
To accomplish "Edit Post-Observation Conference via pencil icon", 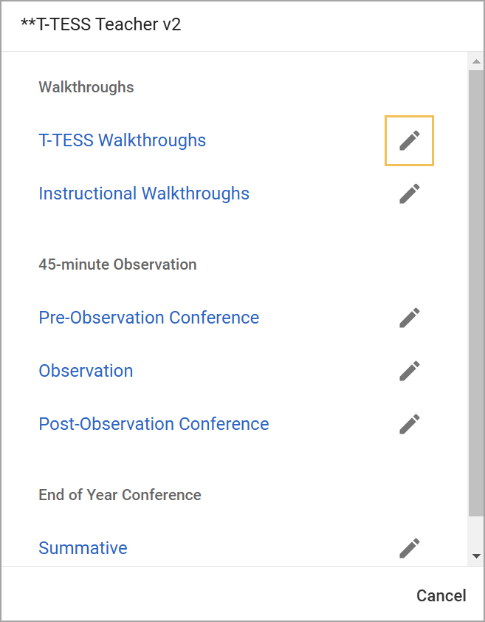I will point(409,424).
